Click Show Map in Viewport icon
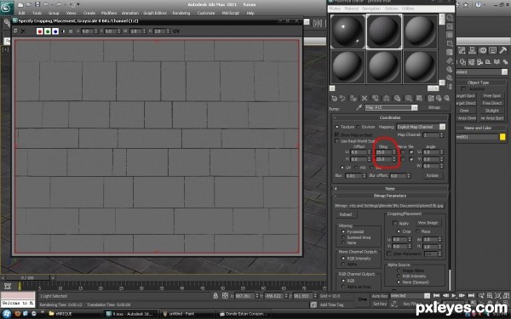The width and height of the screenshot is (511, 319). [x=419, y=98]
